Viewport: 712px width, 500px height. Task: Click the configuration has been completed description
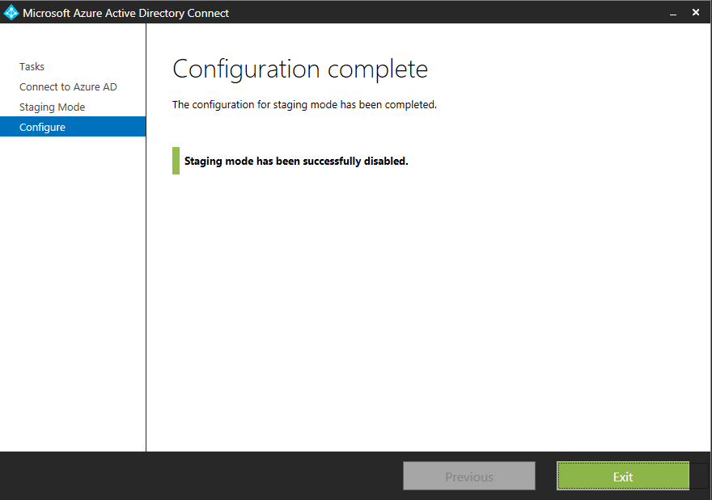click(x=304, y=105)
